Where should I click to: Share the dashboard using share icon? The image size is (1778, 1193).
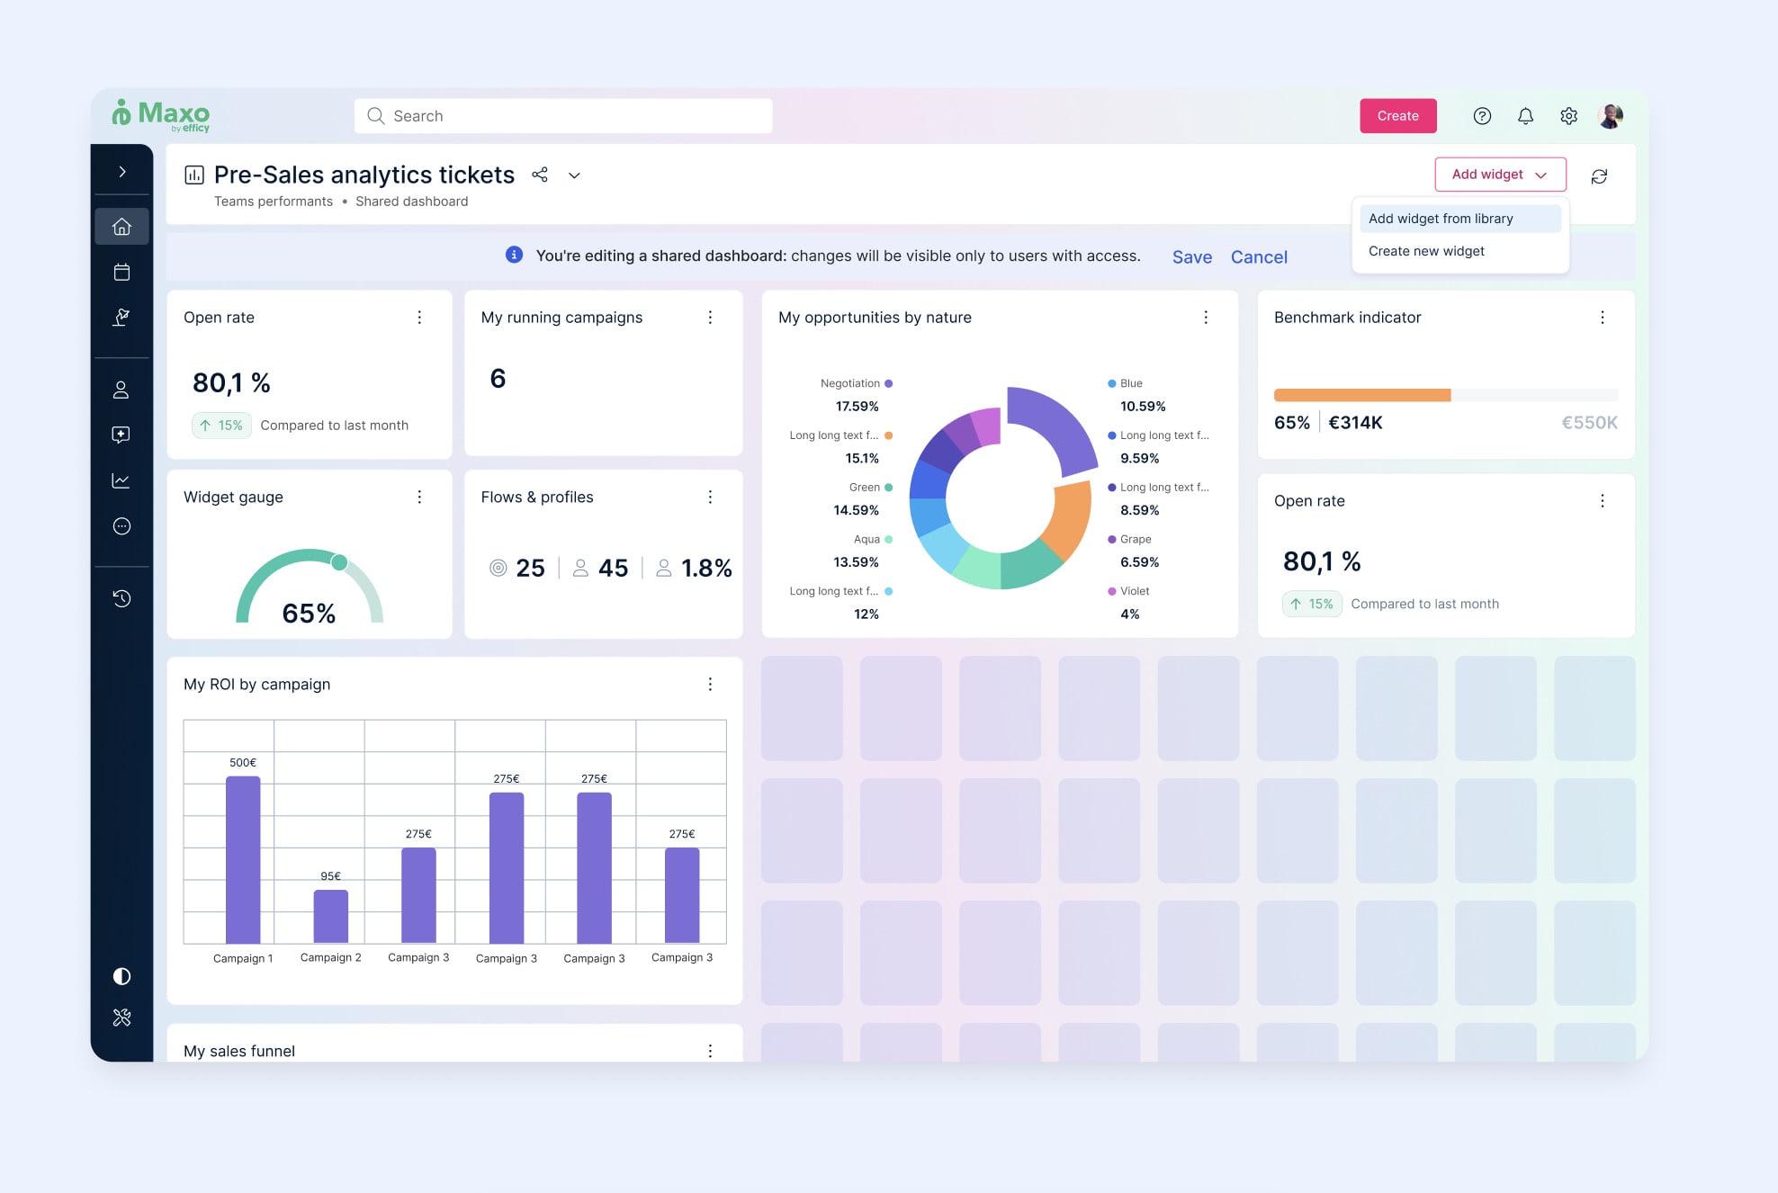click(x=540, y=175)
